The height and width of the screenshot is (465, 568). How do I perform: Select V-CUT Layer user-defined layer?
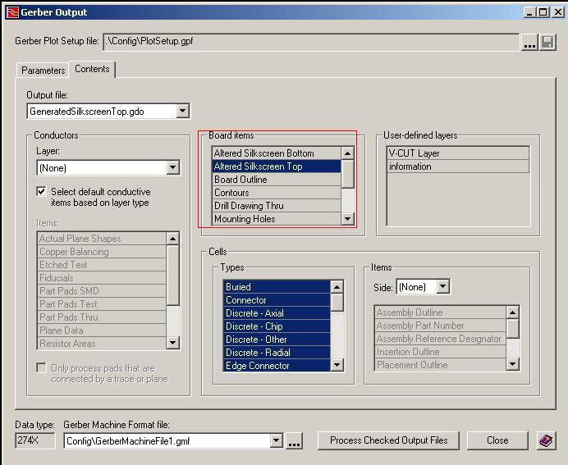click(x=458, y=153)
